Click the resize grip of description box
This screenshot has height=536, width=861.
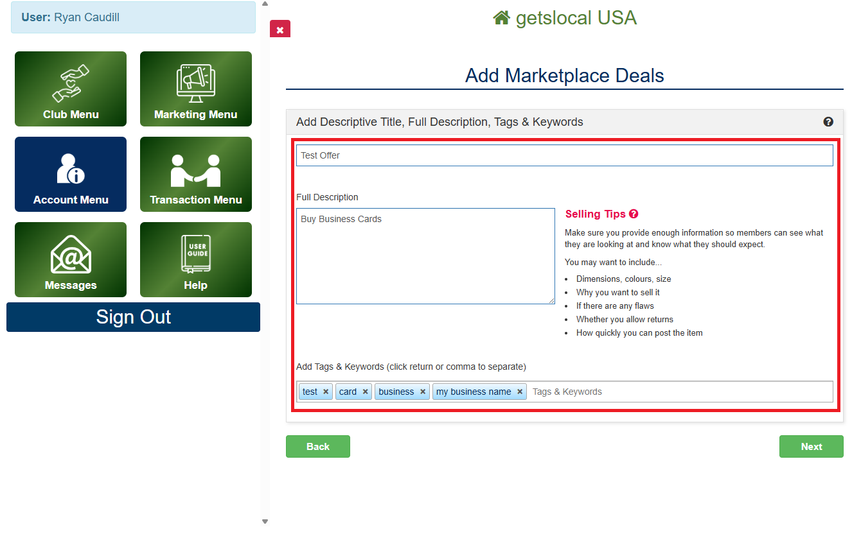(x=551, y=300)
